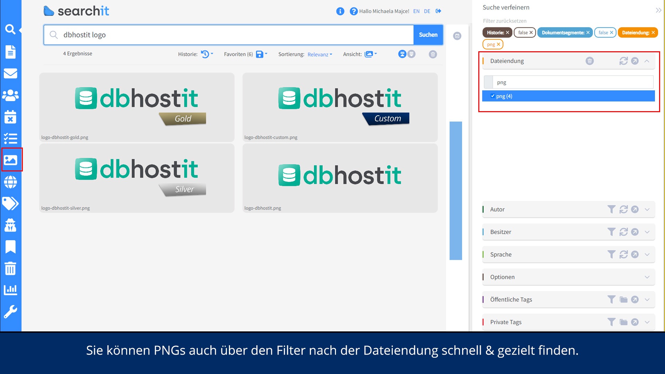
Task: Switch language to EN
Action: (x=416, y=11)
